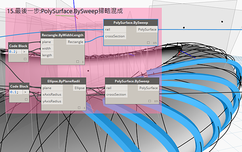The width and height of the screenshot is (242, 152).
Task: Click the Ellipse output port
Action: pyautogui.click(x=79, y=88)
